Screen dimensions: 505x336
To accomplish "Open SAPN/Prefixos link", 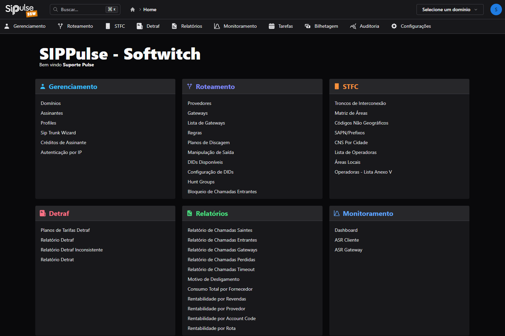I will tap(350, 133).
